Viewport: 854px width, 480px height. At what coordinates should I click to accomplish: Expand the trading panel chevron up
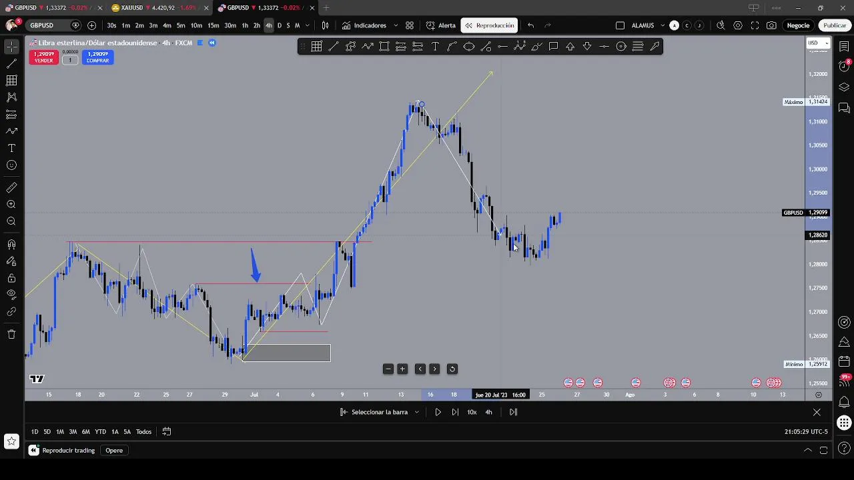pyautogui.click(x=807, y=450)
